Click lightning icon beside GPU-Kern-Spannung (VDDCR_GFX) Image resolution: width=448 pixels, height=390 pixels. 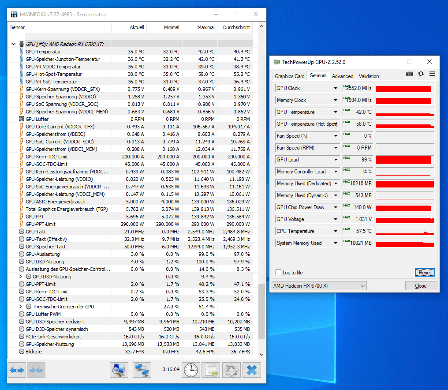point(22,89)
